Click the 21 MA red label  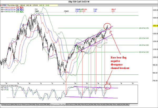click(x=20, y=8)
